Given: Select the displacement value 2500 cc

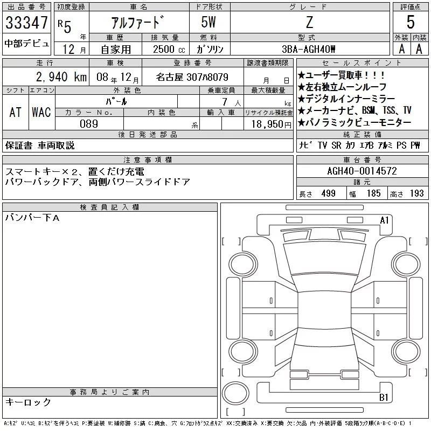Looking at the screenshot, I should pos(169,50).
